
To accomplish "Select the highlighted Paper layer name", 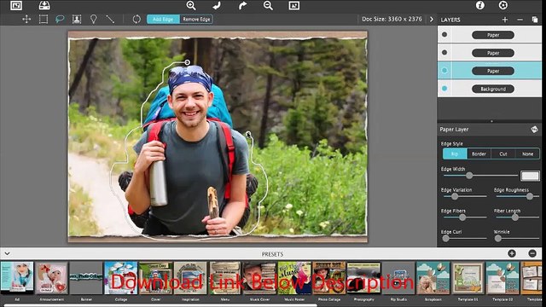I will [493, 71].
